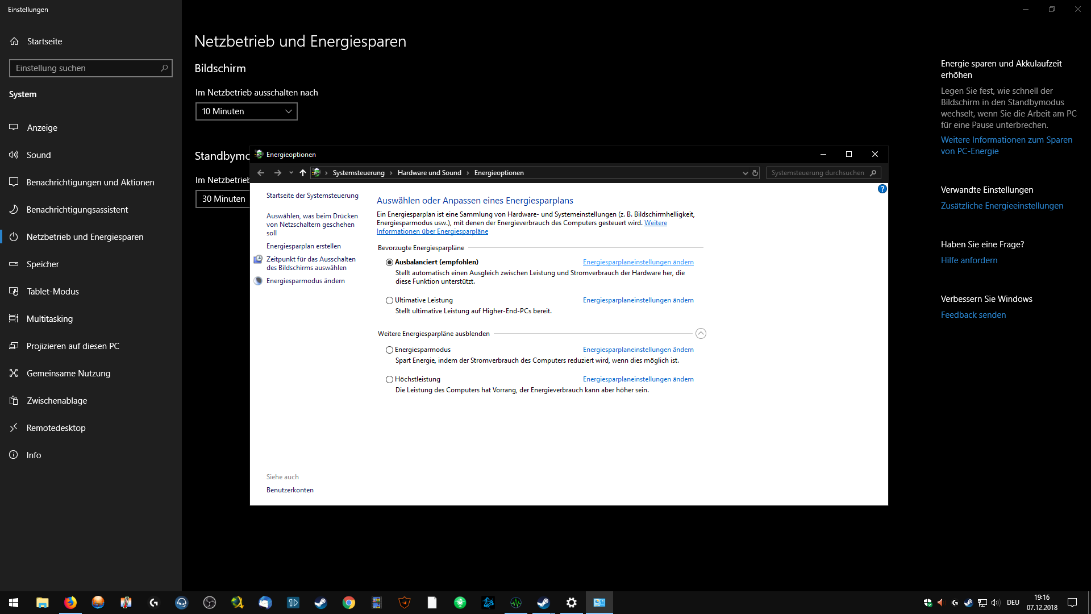Click the up arrow navigation button
The height and width of the screenshot is (614, 1091).
tap(303, 173)
